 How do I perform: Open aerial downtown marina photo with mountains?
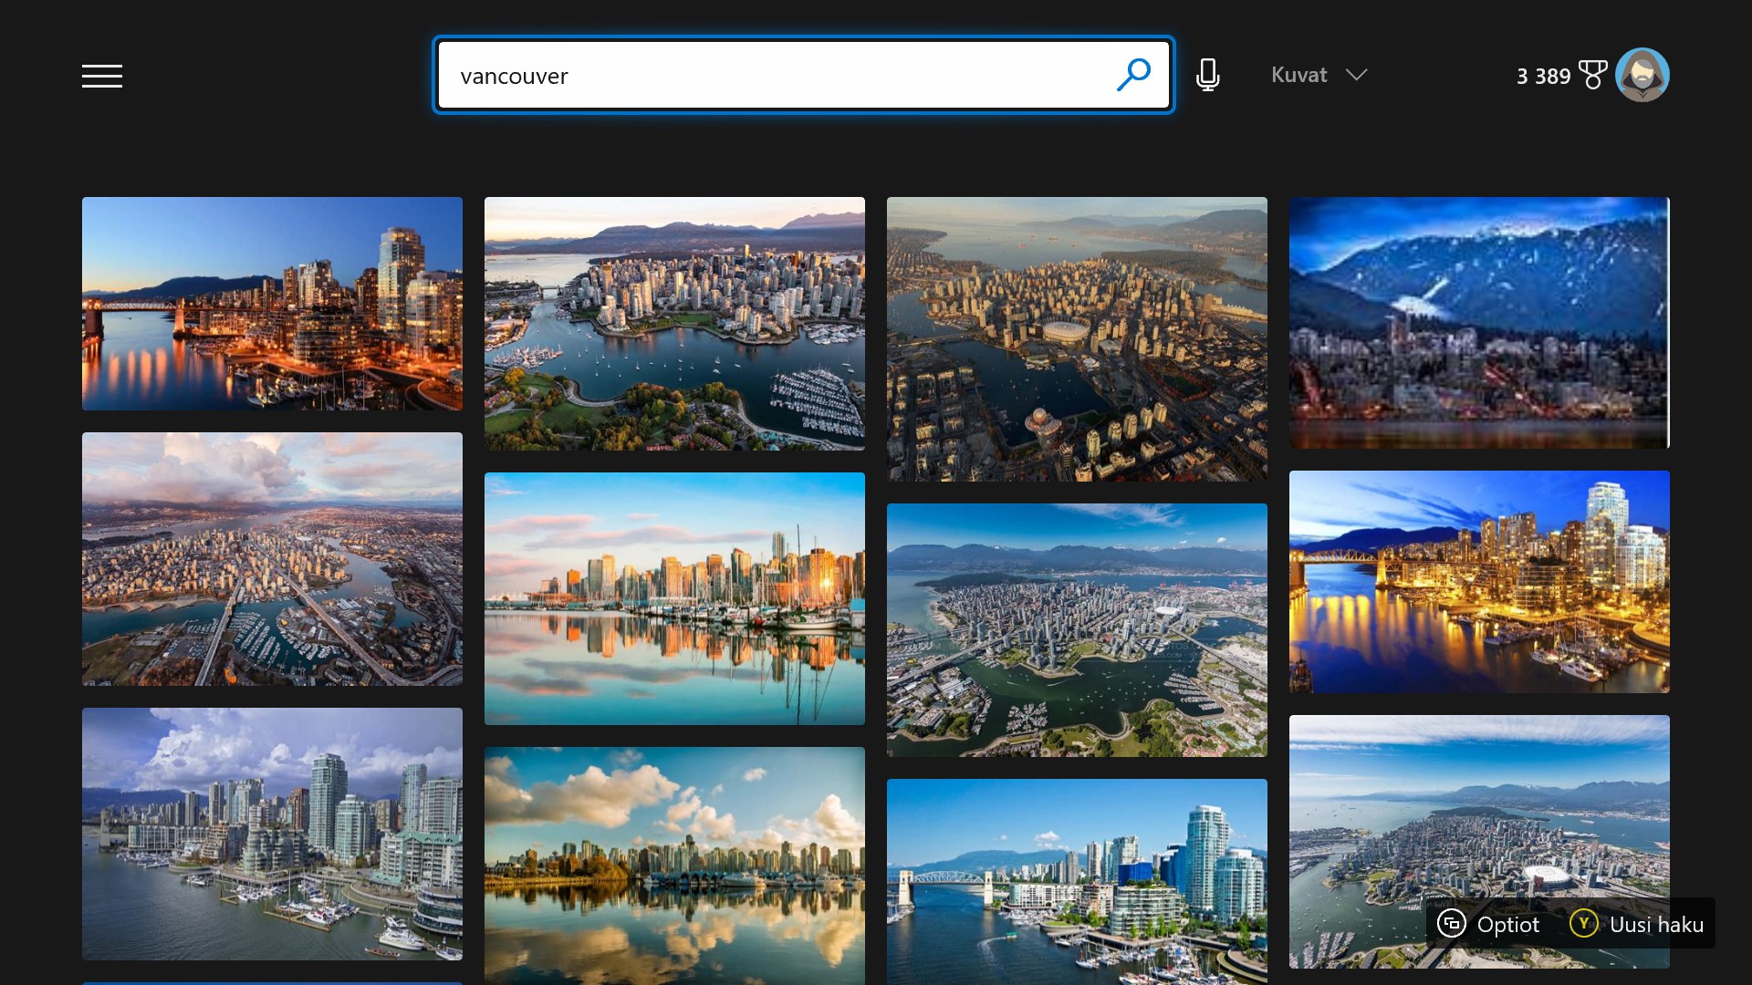[674, 323]
